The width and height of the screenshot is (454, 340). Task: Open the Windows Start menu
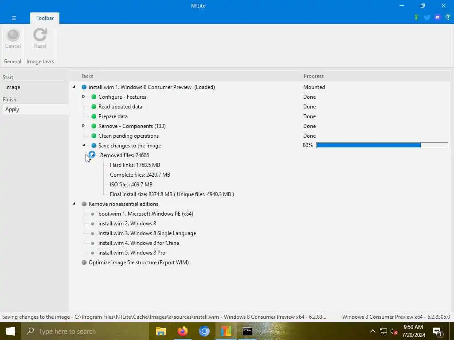click(11, 331)
